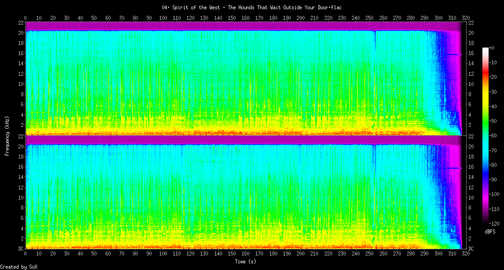Click the white top end of the color bar
The height and width of the screenshot is (270, 504).
(x=485, y=49)
